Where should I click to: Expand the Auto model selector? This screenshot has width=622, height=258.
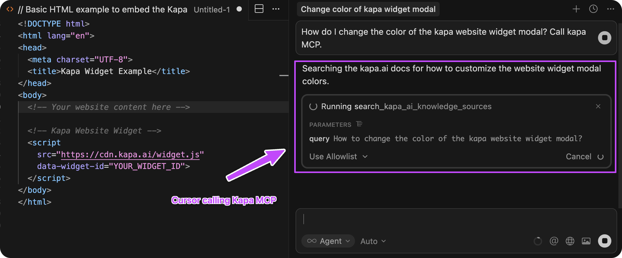pos(373,241)
